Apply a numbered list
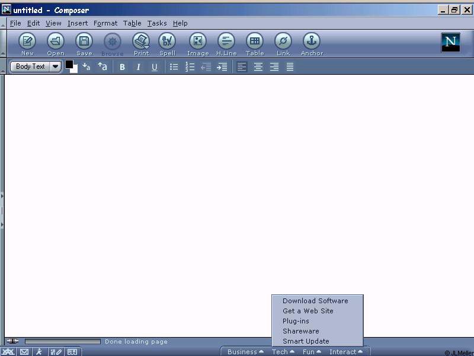The height and width of the screenshot is (356, 474). (x=190, y=66)
